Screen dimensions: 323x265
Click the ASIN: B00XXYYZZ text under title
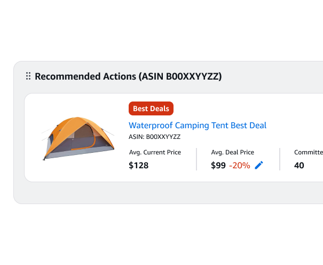coord(154,137)
